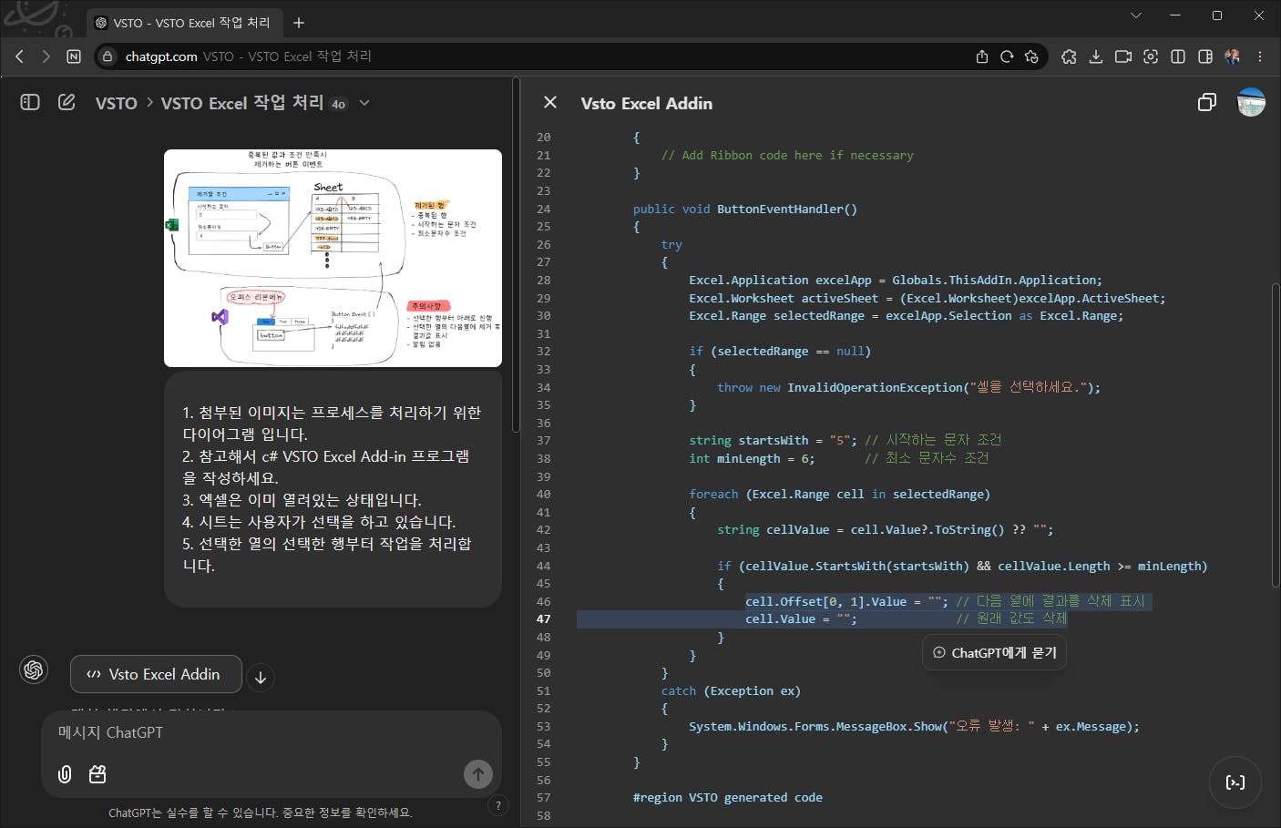The image size is (1281, 828).
Task: Copy the canvas code with copy icon
Action: [1207, 102]
